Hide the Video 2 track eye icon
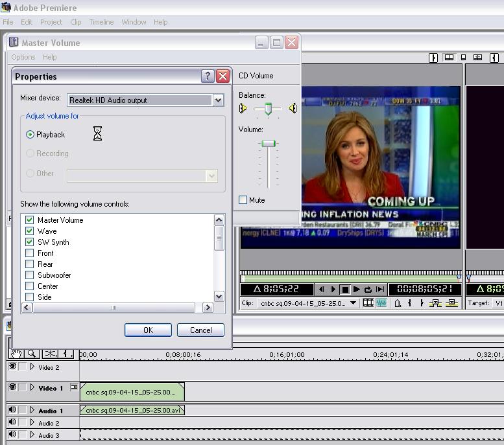This screenshot has height=445, width=504. tap(12, 367)
